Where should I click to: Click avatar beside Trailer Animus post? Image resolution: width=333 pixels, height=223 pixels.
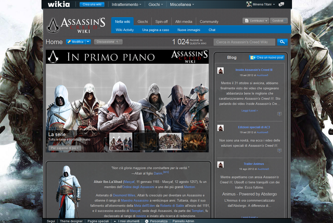tap(221, 164)
